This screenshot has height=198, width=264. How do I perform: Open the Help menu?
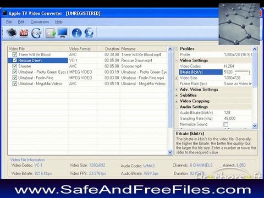(59, 22)
